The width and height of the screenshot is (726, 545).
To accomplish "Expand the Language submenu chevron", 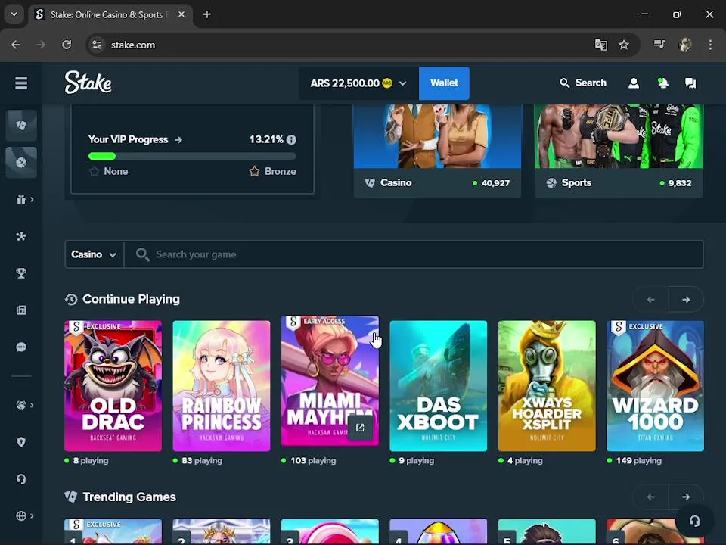I will 32,515.
